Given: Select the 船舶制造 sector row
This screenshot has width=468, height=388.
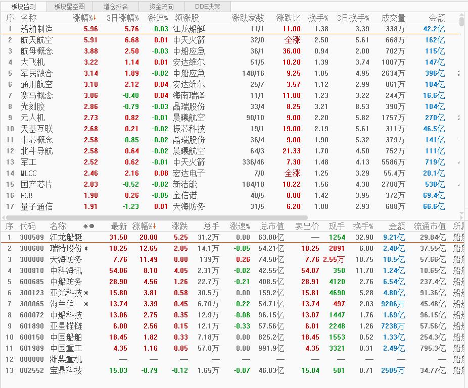Looking at the screenshot, I should tap(230, 29).
